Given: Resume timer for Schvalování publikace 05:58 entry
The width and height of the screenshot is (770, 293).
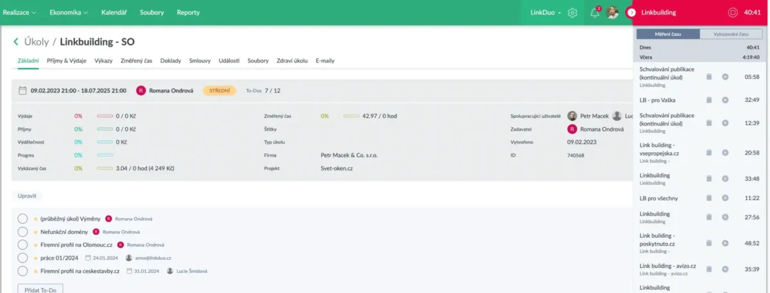Looking at the screenshot, I should coord(725,76).
